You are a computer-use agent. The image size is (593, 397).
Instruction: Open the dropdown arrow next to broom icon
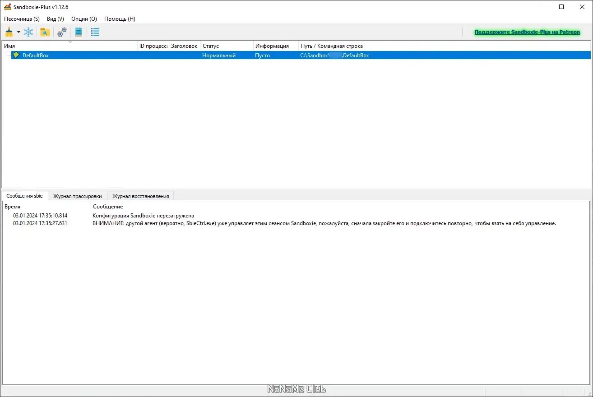point(19,32)
